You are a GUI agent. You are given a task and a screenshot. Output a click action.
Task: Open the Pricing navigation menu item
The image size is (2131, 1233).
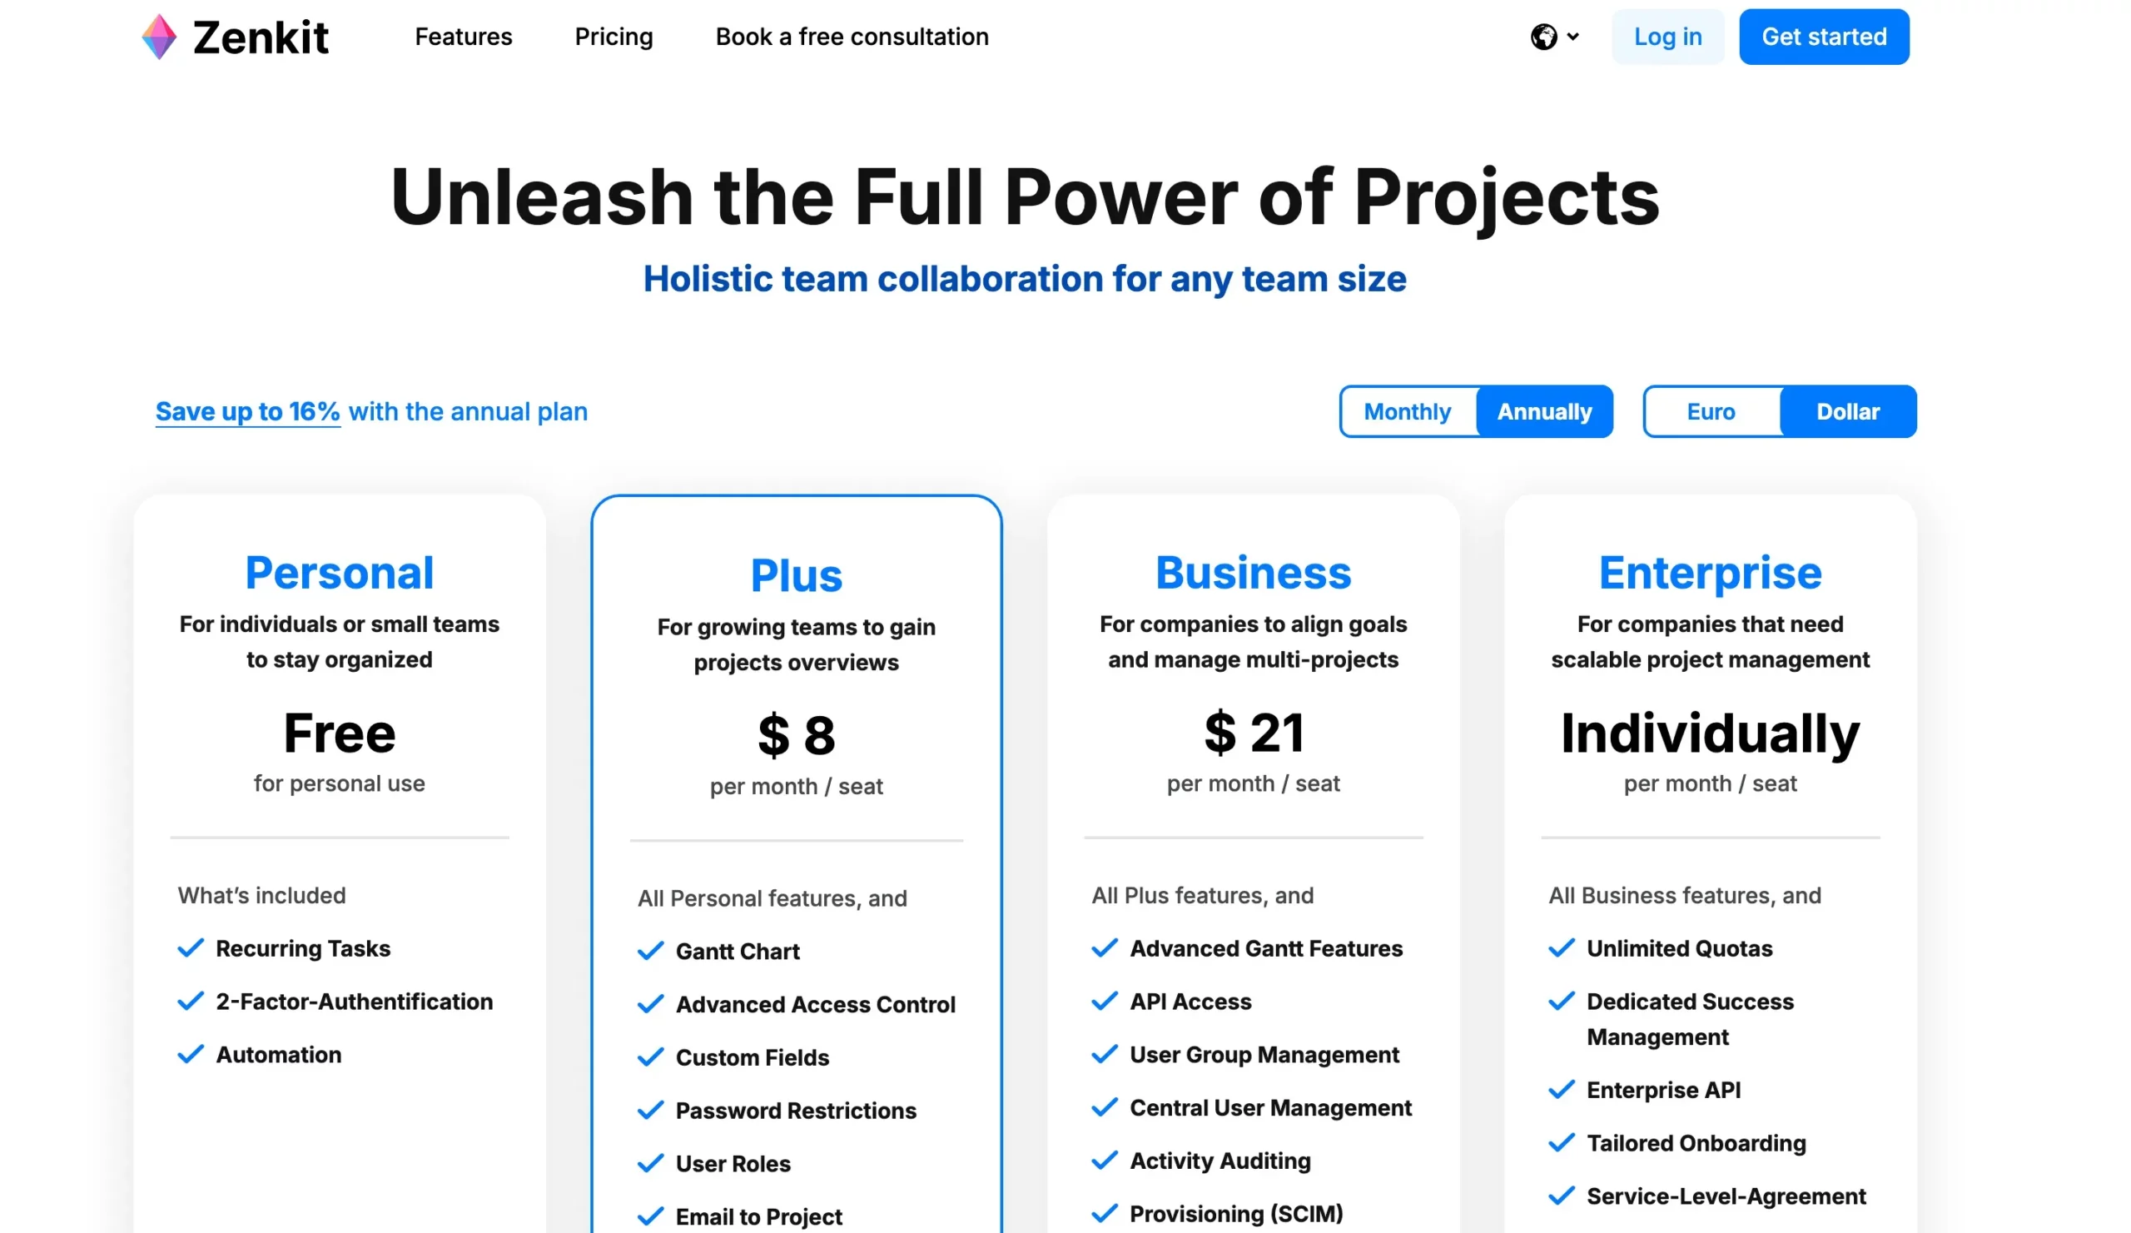(615, 37)
